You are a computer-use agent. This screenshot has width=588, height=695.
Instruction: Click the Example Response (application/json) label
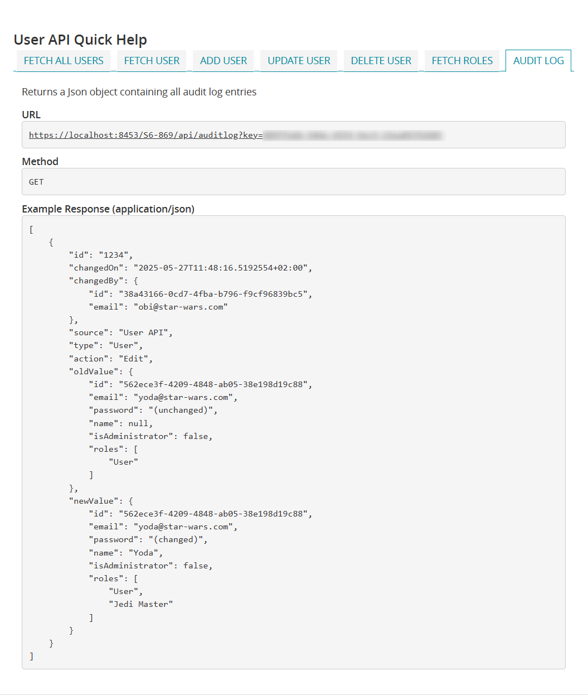[108, 209]
